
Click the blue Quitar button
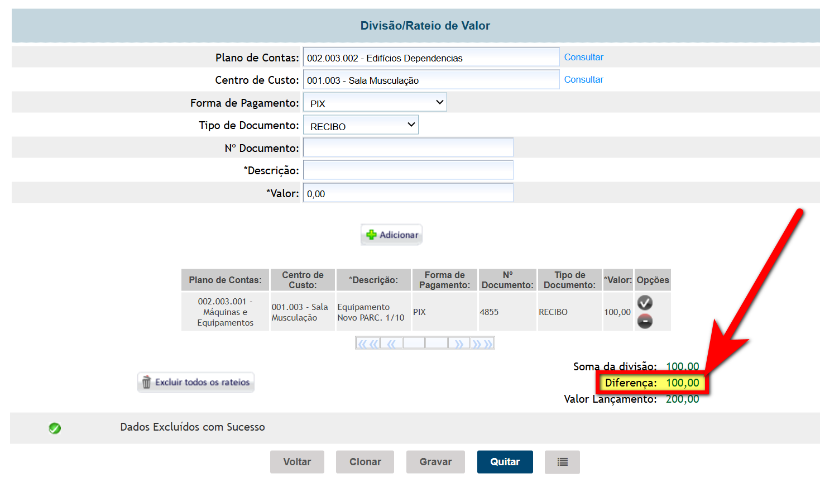pos(505,462)
